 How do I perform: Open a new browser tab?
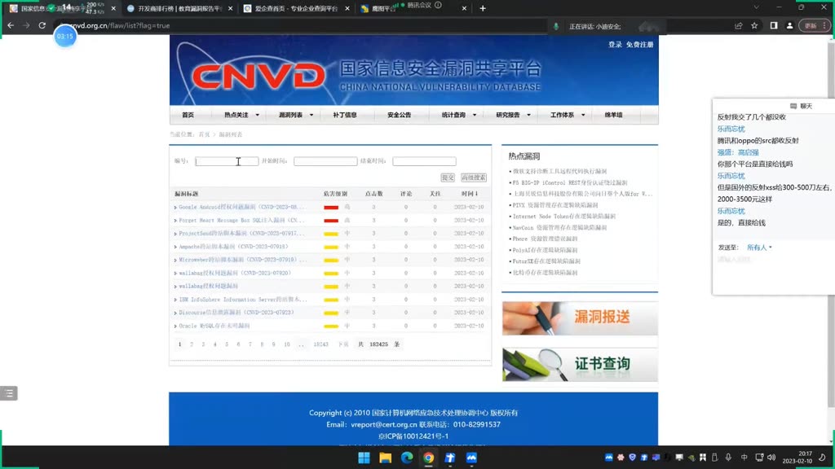(483, 8)
